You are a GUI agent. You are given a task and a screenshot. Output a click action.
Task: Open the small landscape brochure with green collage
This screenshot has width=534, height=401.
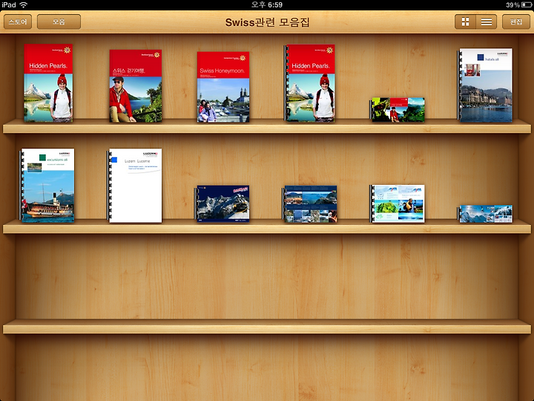coord(398,110)
